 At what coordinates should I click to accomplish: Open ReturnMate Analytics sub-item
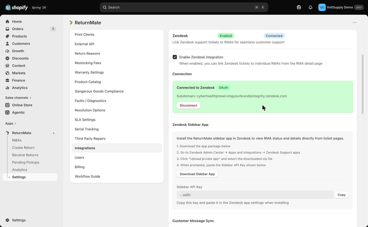click(x=19, y=170)
